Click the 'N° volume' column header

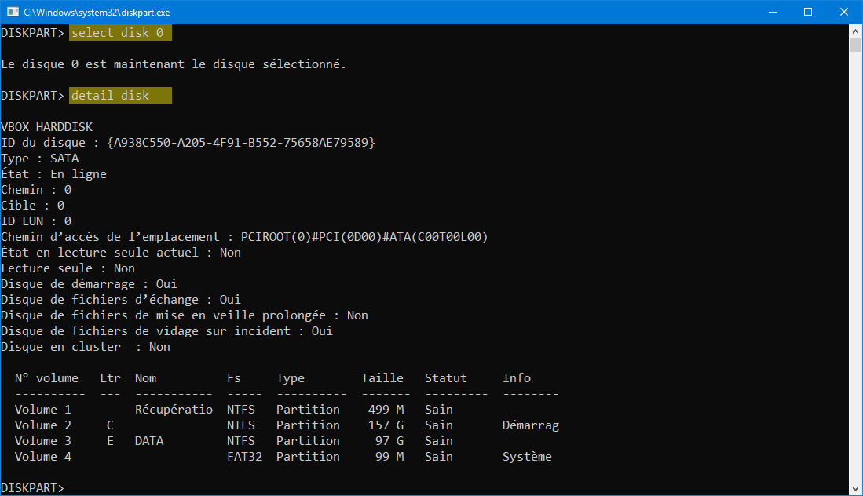coord(47,378)
